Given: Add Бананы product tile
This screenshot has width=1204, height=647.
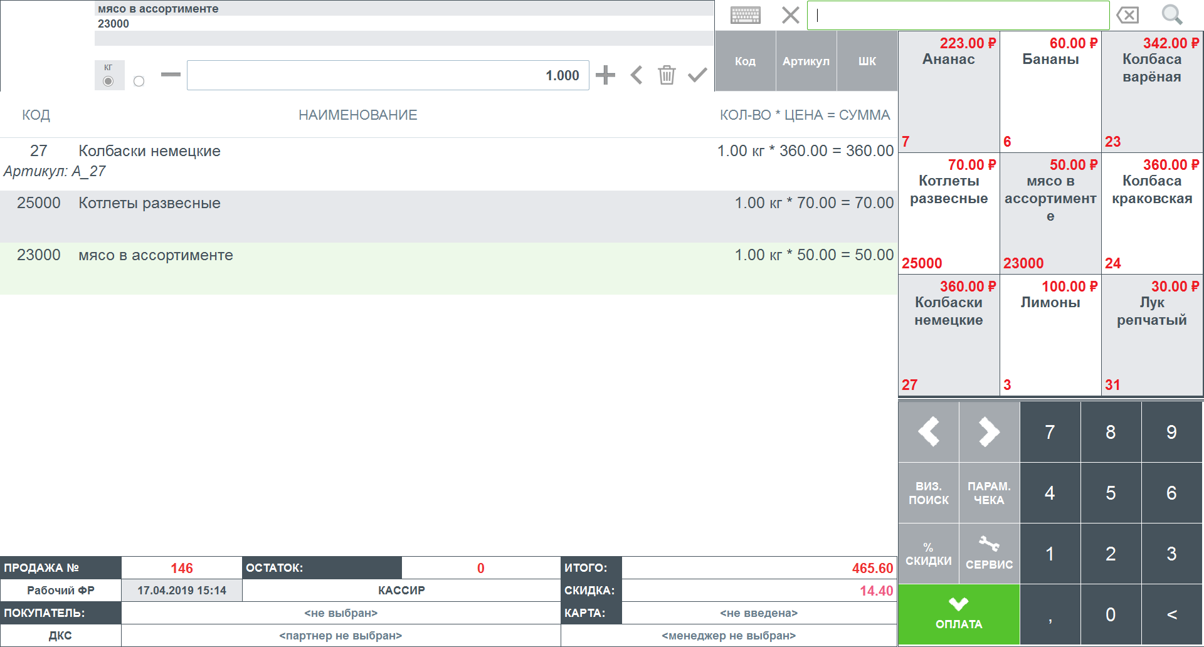Looking at the screenshot, I should tap(1050, 92).
